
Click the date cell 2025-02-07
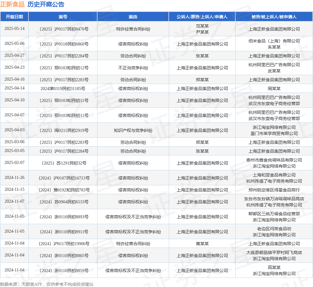[x=14, y=163]
